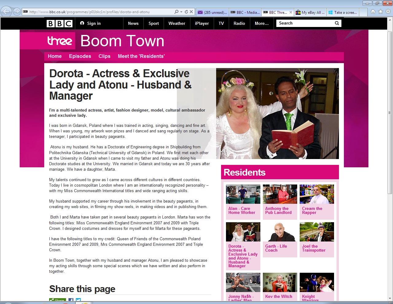Click the page vertical scrollbar thumb
The height and width of the screenshot is (304, 393).
(x=390, y=112)
